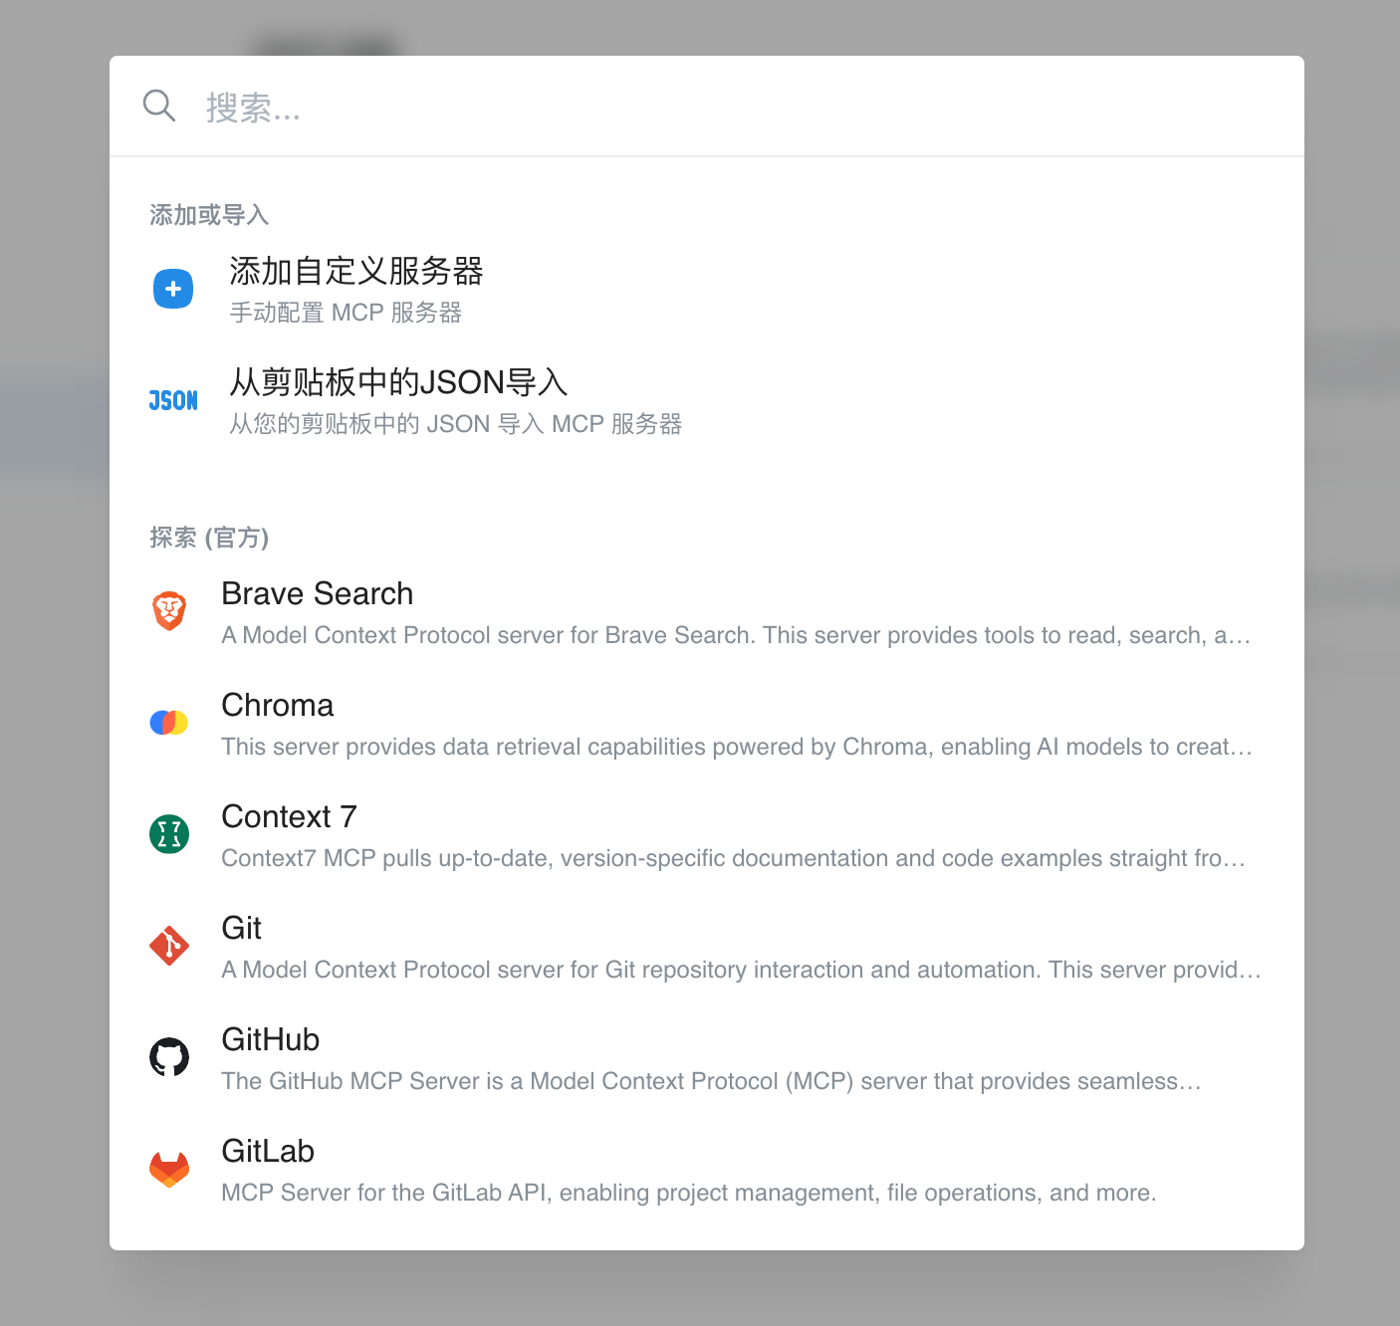Click the magnifying glass search icon
The height and width of the screenshot is (1326, 1400).
[159, 106]
